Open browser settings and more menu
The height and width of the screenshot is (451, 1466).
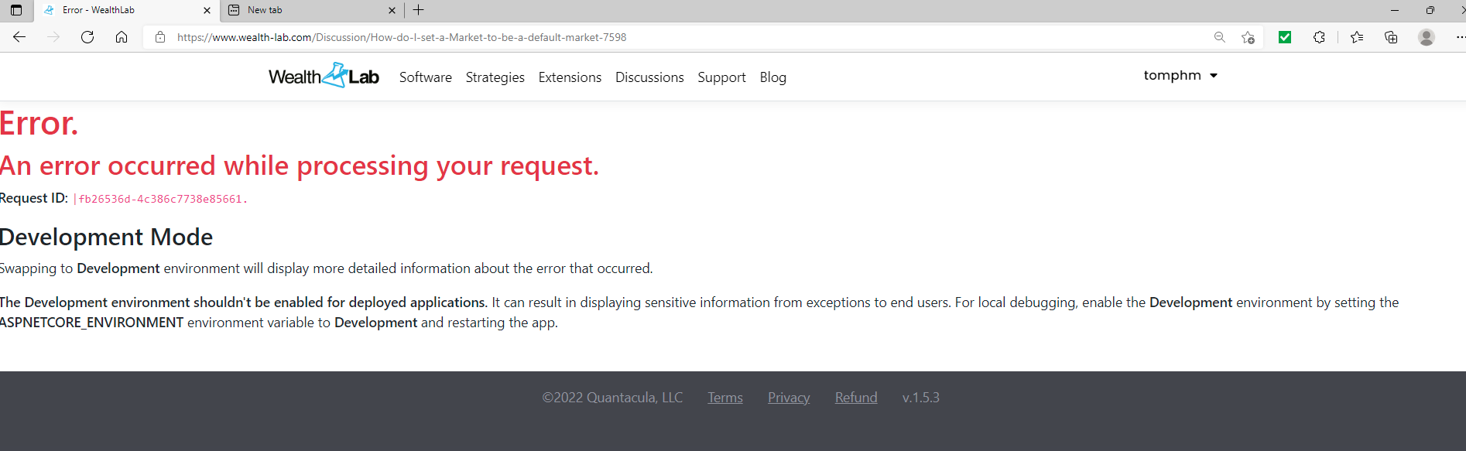(1460, 37)
